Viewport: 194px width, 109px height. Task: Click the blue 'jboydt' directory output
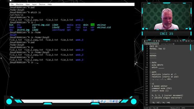pyautogui.click(x=13, y=35)
